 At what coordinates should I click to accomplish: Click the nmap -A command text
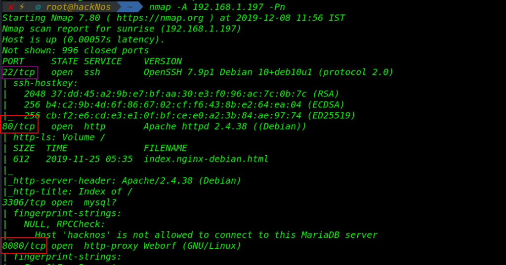click(217, 7)
